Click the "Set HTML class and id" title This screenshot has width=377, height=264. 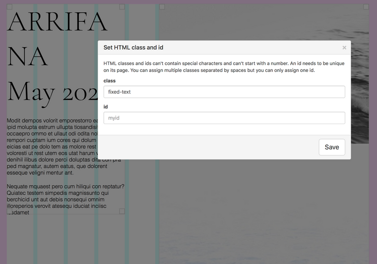(x=133, y=48)
